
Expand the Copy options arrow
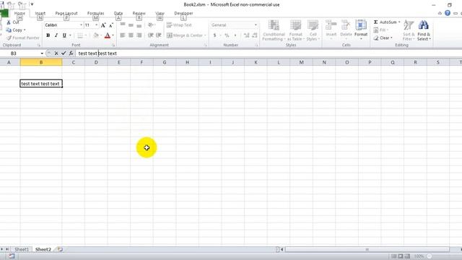(25, 30)
